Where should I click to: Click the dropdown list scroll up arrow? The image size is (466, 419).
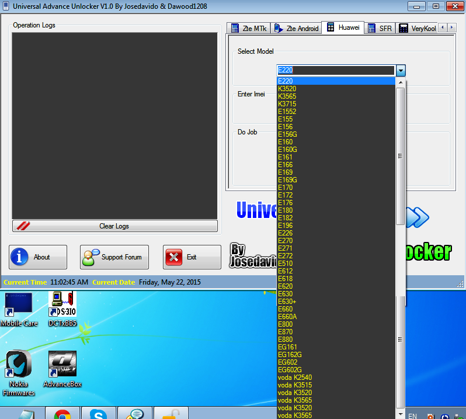click(x=401, y=82)
